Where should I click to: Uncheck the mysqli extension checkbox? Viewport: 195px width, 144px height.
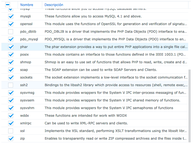[11, 16]
